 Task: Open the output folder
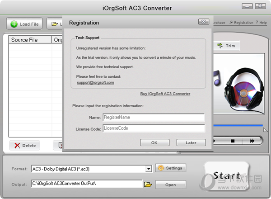click(171, 185)
